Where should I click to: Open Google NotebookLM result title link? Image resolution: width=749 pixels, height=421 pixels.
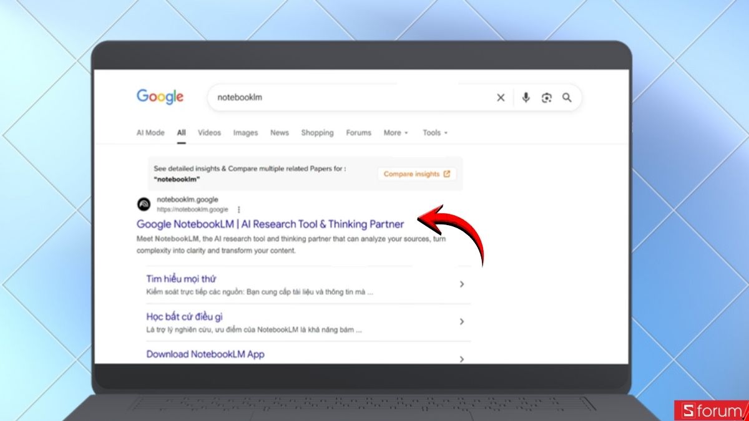[270, 224]
